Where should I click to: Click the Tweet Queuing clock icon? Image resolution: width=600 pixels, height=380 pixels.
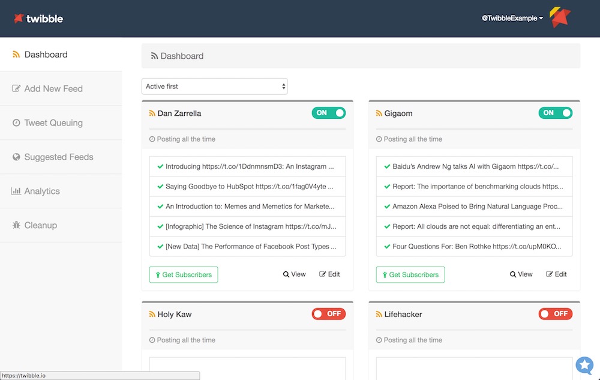16,122
